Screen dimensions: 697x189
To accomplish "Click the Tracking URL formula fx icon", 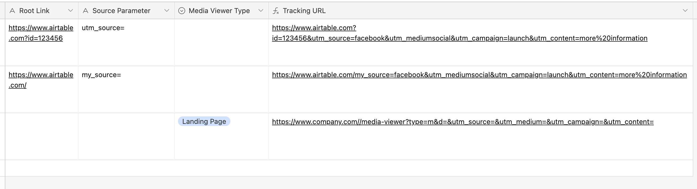I will [276, 11].
